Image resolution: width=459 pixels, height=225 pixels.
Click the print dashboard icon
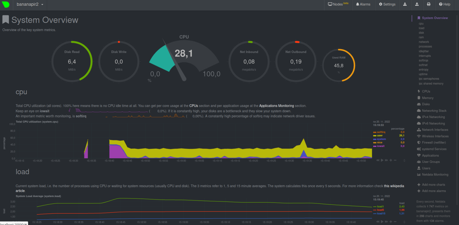(429, 4)
